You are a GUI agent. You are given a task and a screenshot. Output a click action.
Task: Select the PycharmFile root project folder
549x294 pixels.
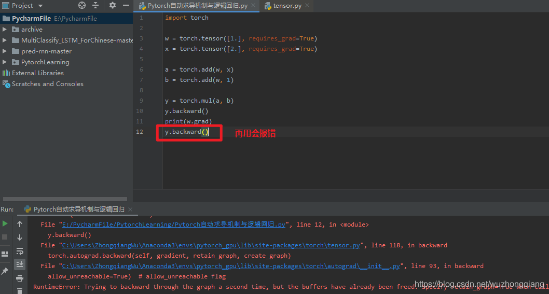pos(66,19)
